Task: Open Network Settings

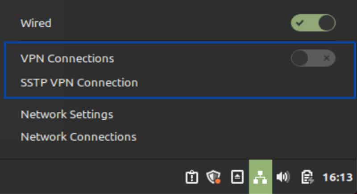Action: click(67, 114)
